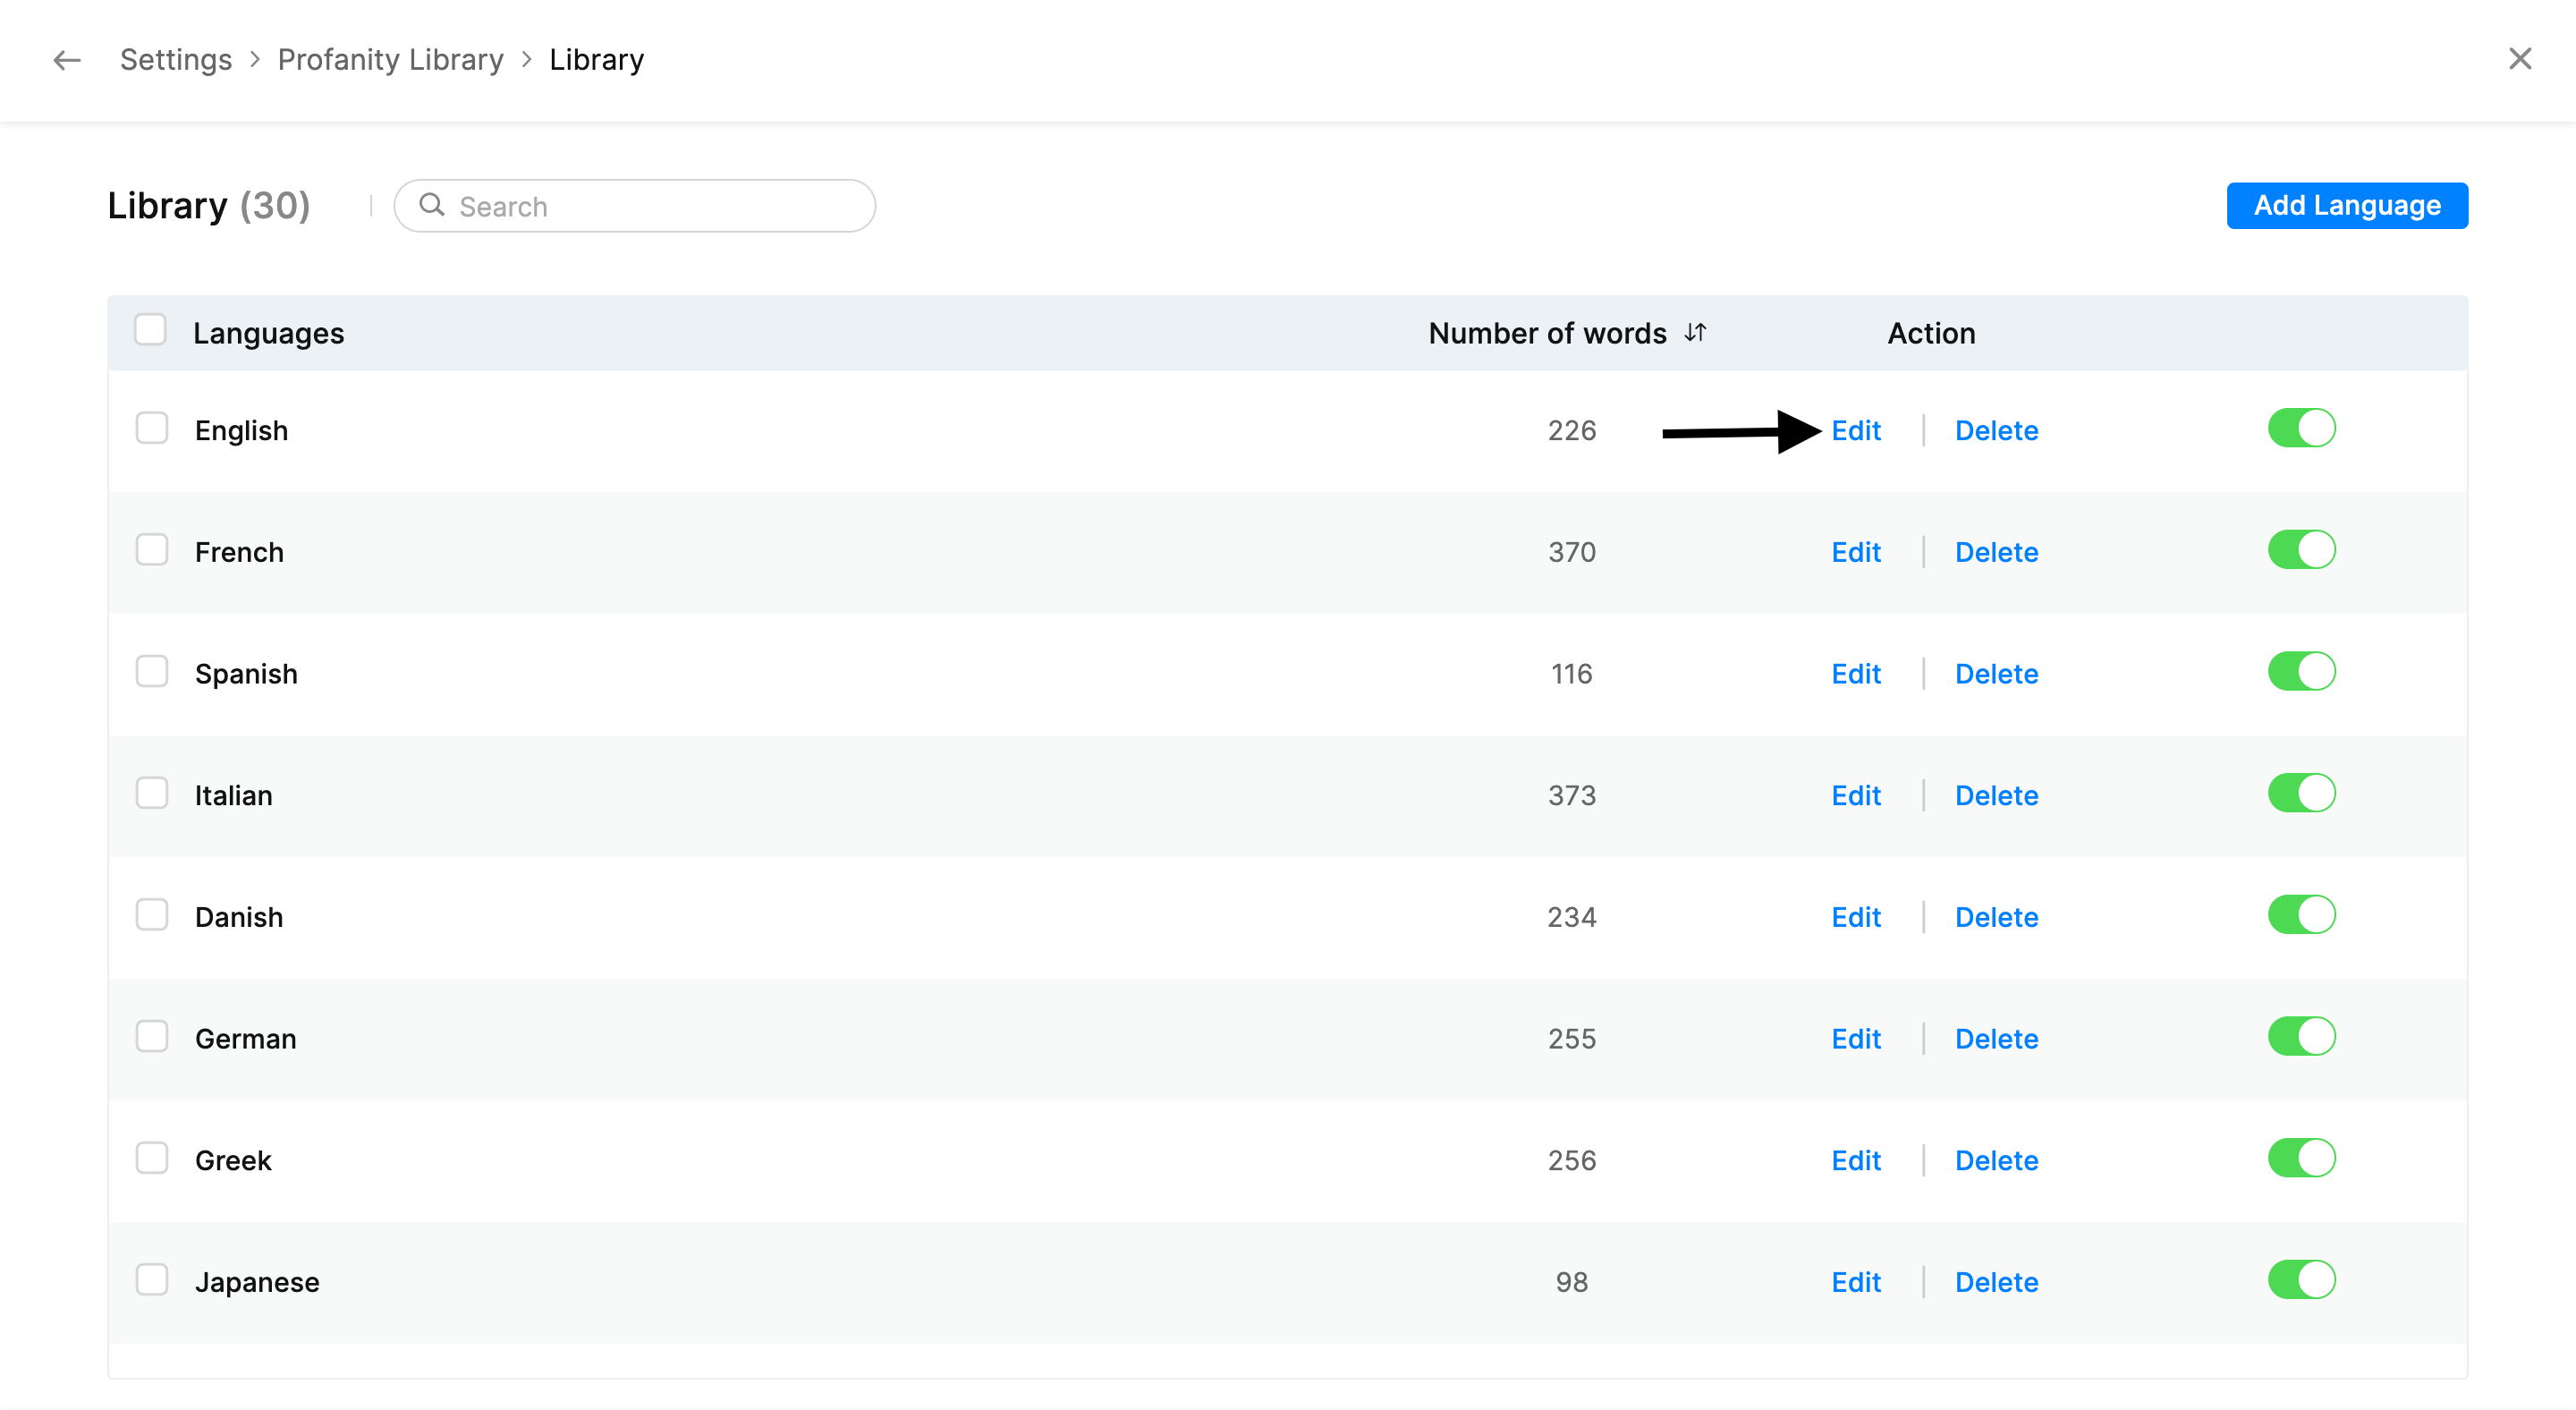Edit the German library
This screenshot has width=2576, height=1410.
[x=1855, y=1038]
